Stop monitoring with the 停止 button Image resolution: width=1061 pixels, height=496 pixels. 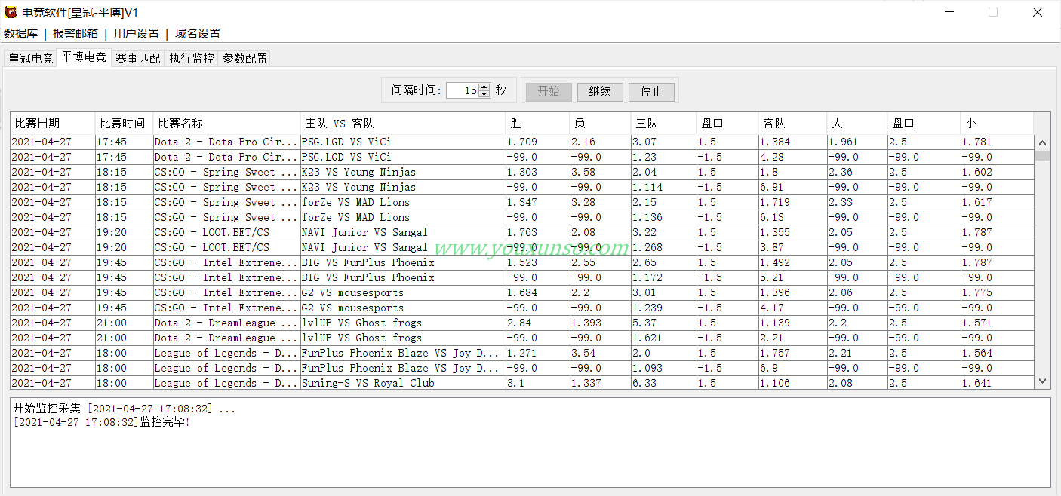tap(651, 91)
